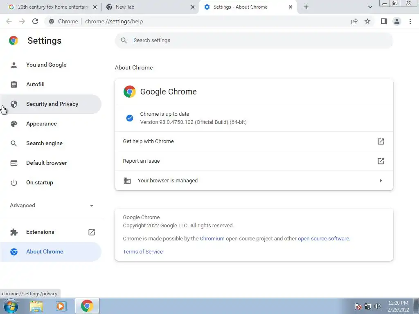The image size is (419, 314).
Task: Open You and Google settings
Action: tap(51, 65)
